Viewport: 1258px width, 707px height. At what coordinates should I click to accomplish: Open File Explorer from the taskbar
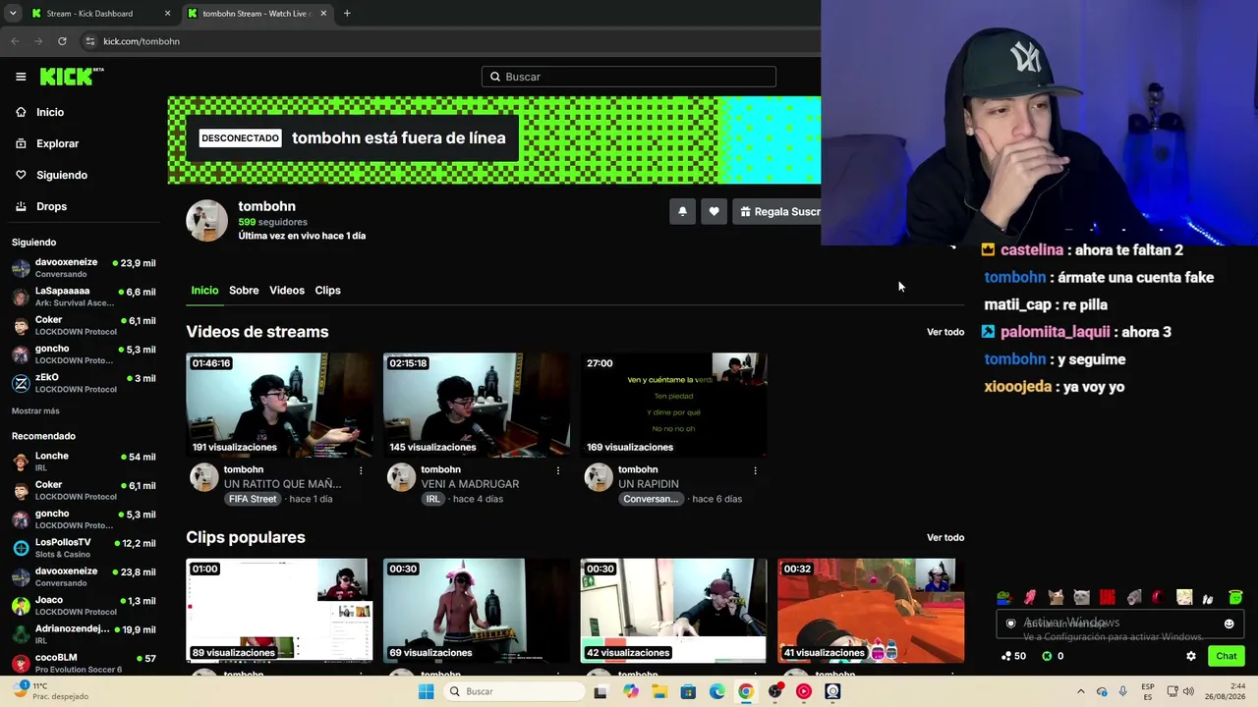pyautogui.click(x=659, y=691)
